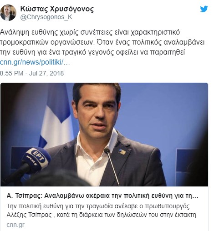Open the Tsipras article card photo
Viewport: 214px width, 231px height.
click(104, 135)
